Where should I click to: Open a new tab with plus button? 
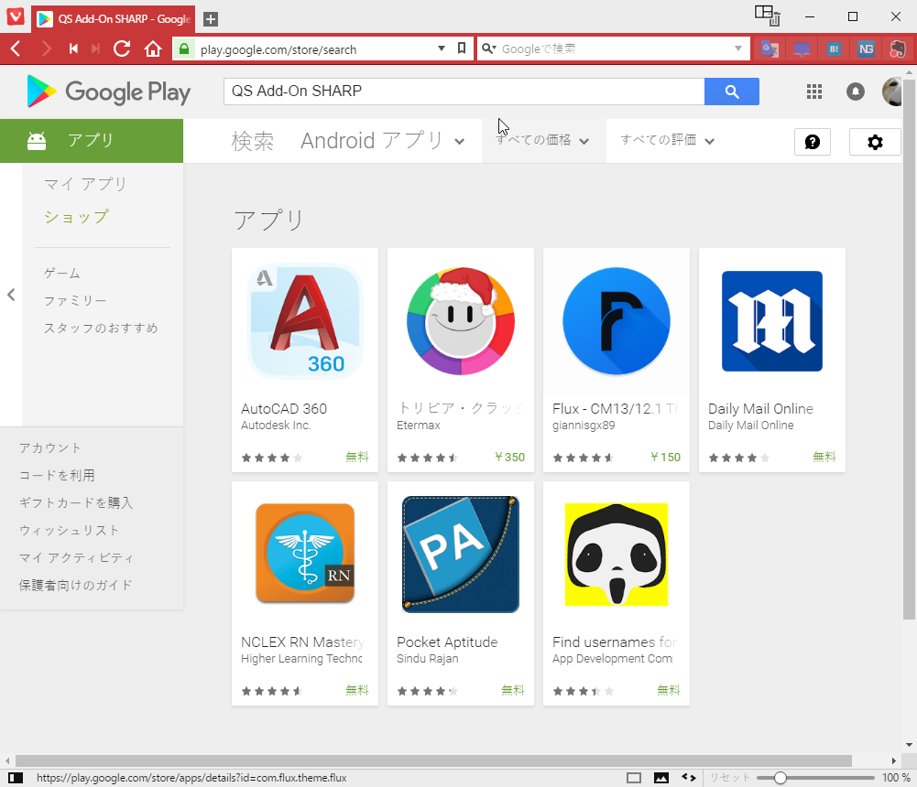211,19
